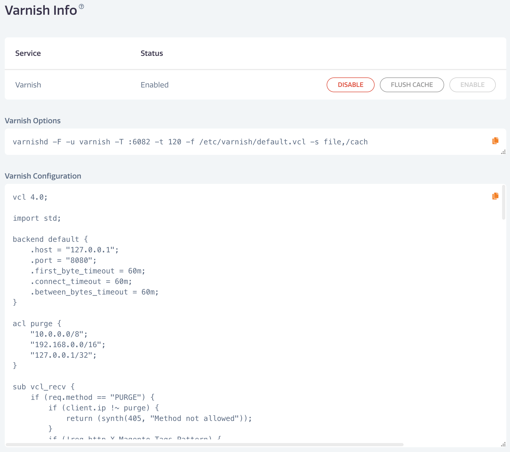Click the 'Method not allowed' return line
Screen dimensions: 510x452
159,419
